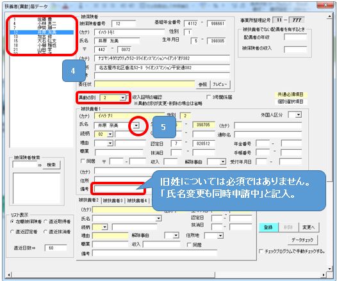Open the 異動の別 dropdown
337x281 pixels.
[122, 98]
